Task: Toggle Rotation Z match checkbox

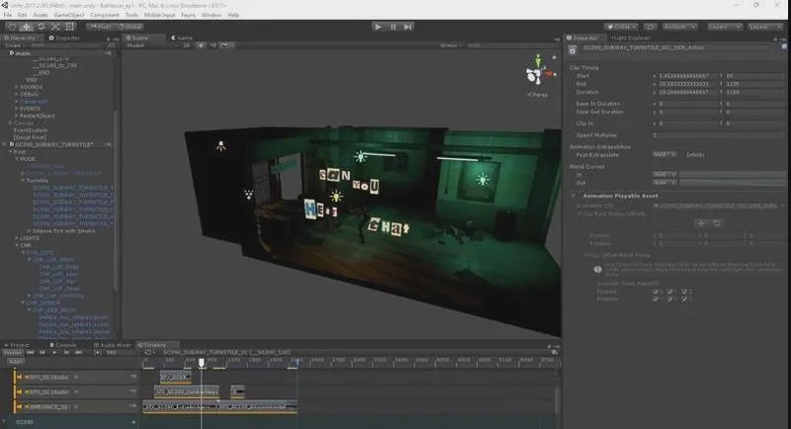Action: (684, 299)
